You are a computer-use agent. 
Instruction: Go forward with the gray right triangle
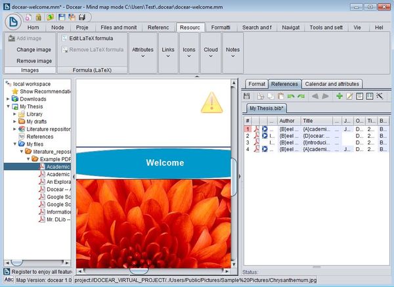(326, 96)
